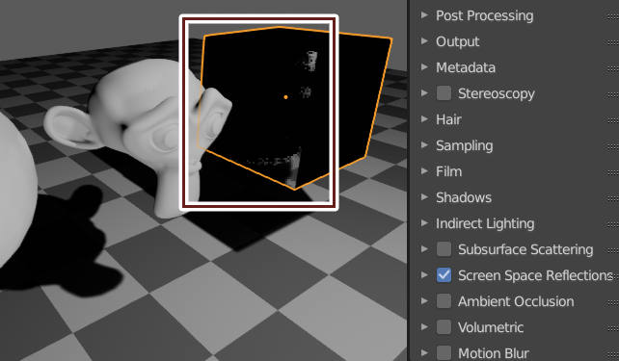Click the orange origin dot of the cube
The height and width of the screenshot is (361, 619).
(x=285, y=97)
